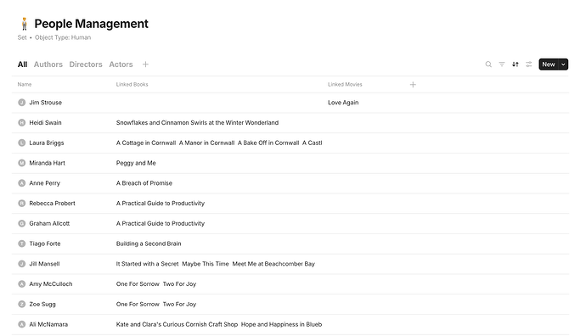Select the Anne Perry name
The image size is (586, 336).
(x=44, y=183)
